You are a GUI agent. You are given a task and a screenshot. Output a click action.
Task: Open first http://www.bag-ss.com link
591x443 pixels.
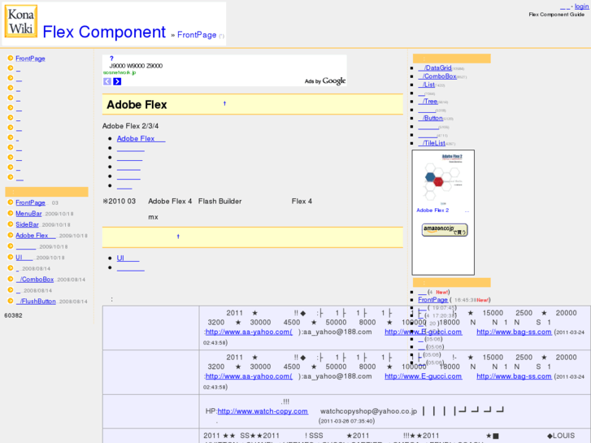point(514,332)
